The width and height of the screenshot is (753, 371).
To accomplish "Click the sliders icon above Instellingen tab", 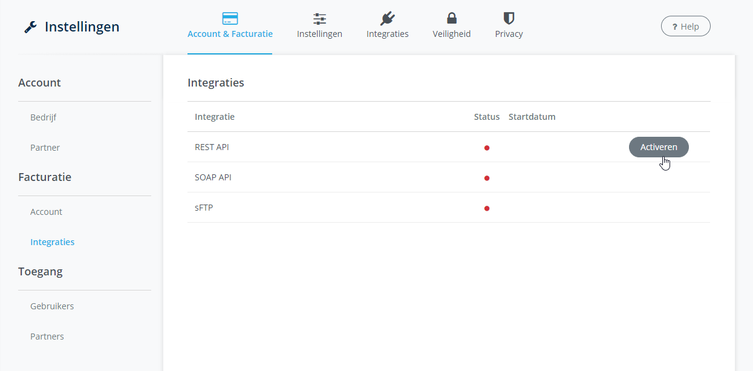I will pyautogui.click(x=319, y=18).
